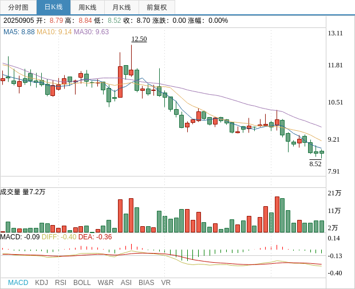Click the 开: 8.79 opening price text
355x289 pixels.
(x=50, y=21)
